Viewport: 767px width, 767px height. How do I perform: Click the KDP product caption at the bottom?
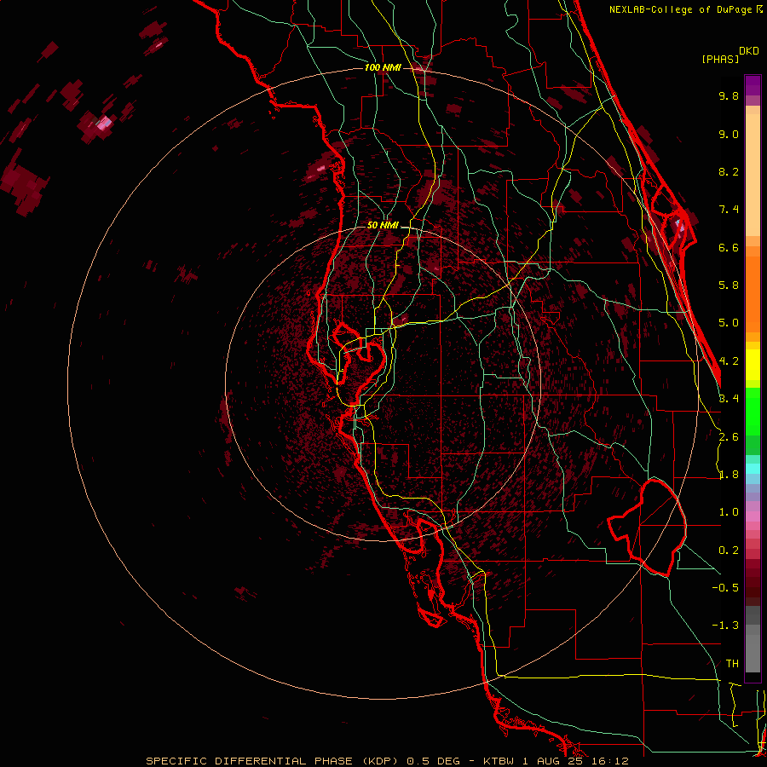click(387, 761)
